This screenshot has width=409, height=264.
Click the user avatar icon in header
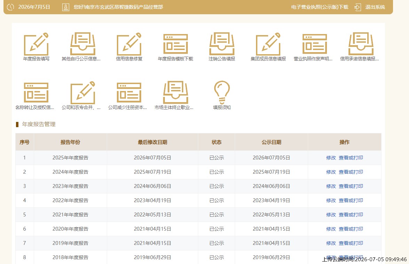pyautogui.click(x=66, y=7)
